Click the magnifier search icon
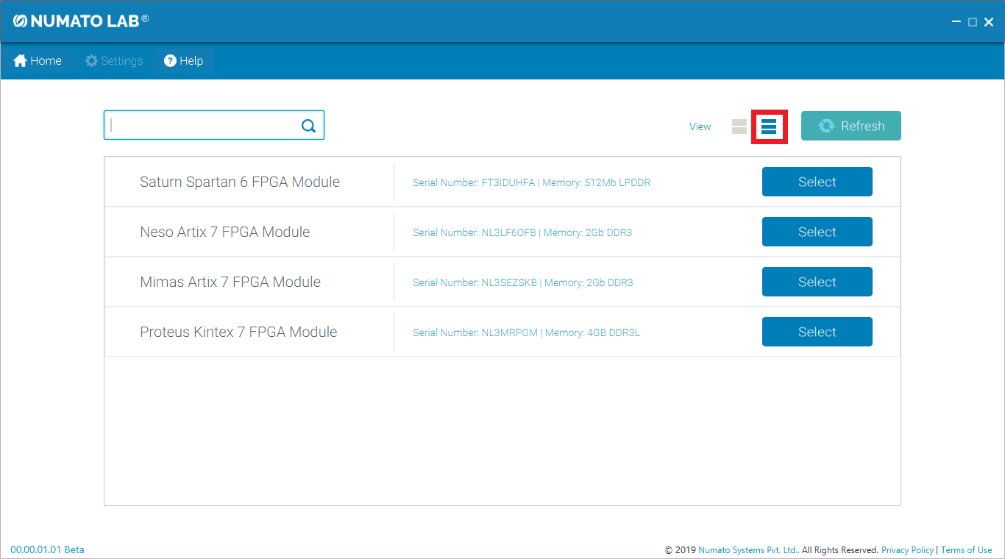The width and height of the screenshot is (1005, 559). click(x=308, y=126)
